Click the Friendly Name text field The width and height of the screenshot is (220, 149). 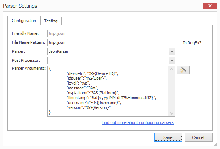(111, 33)
